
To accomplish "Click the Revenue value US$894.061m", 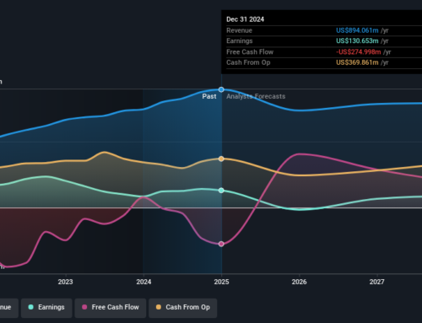I will pyautogui.click(x=357, y=30).
